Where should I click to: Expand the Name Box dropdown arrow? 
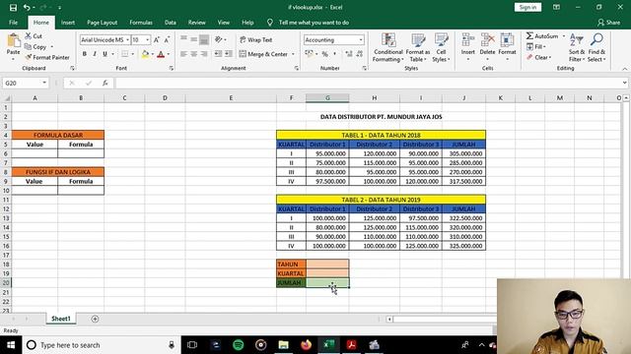[x=44, y=83]
